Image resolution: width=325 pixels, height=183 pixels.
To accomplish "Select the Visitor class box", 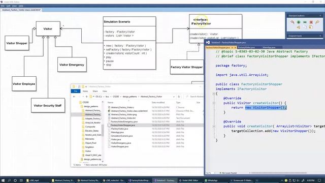I will click(x=48, y=28).
